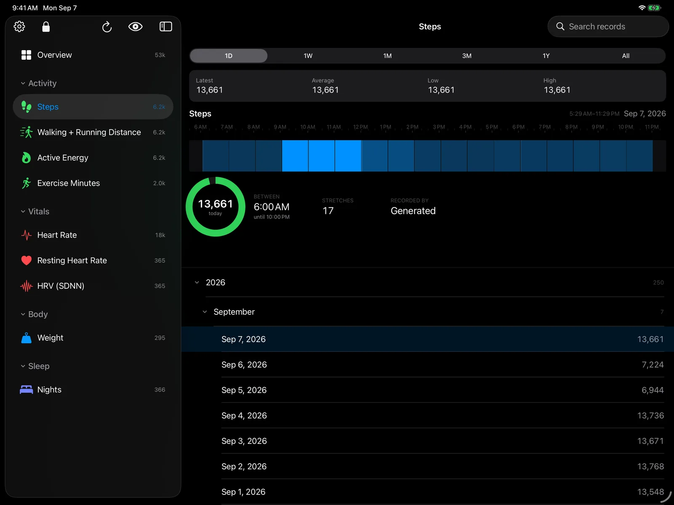
Task: Open Heart Rate label
Action: tap(57, 235)
